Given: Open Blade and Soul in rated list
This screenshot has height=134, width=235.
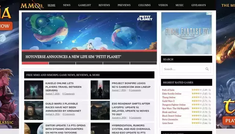Looking at the screenshot, I should tap(169, 112).
